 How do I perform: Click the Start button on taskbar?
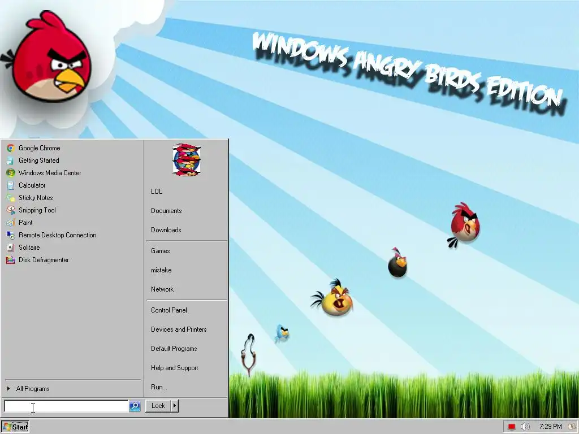pyautogui.click(x=15, y=427)
